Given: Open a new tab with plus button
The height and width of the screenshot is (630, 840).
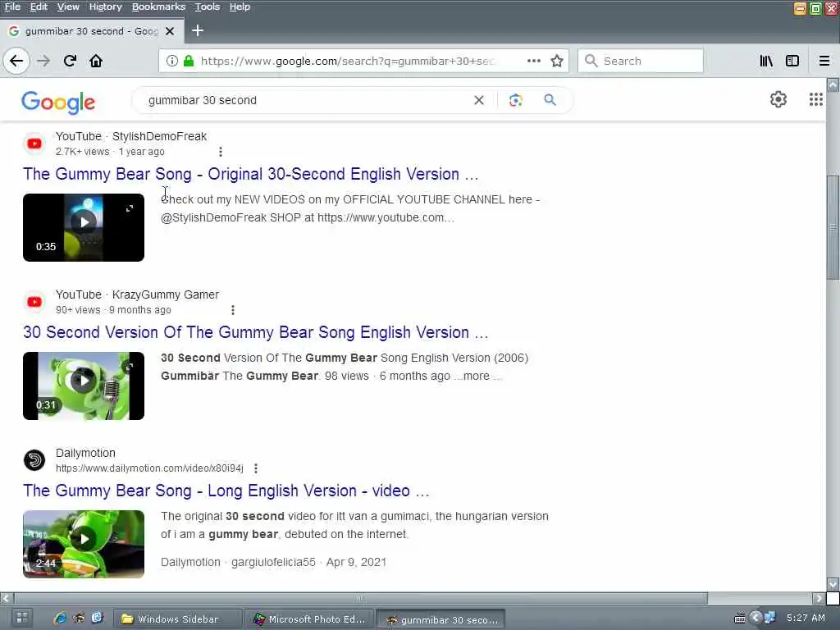Looking at the screenshot, I should coord(198,30).
